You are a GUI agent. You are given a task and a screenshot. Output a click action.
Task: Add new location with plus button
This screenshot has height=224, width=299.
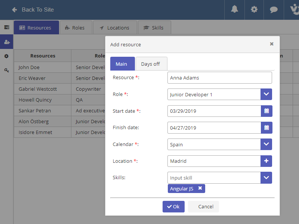click(266, 161)
